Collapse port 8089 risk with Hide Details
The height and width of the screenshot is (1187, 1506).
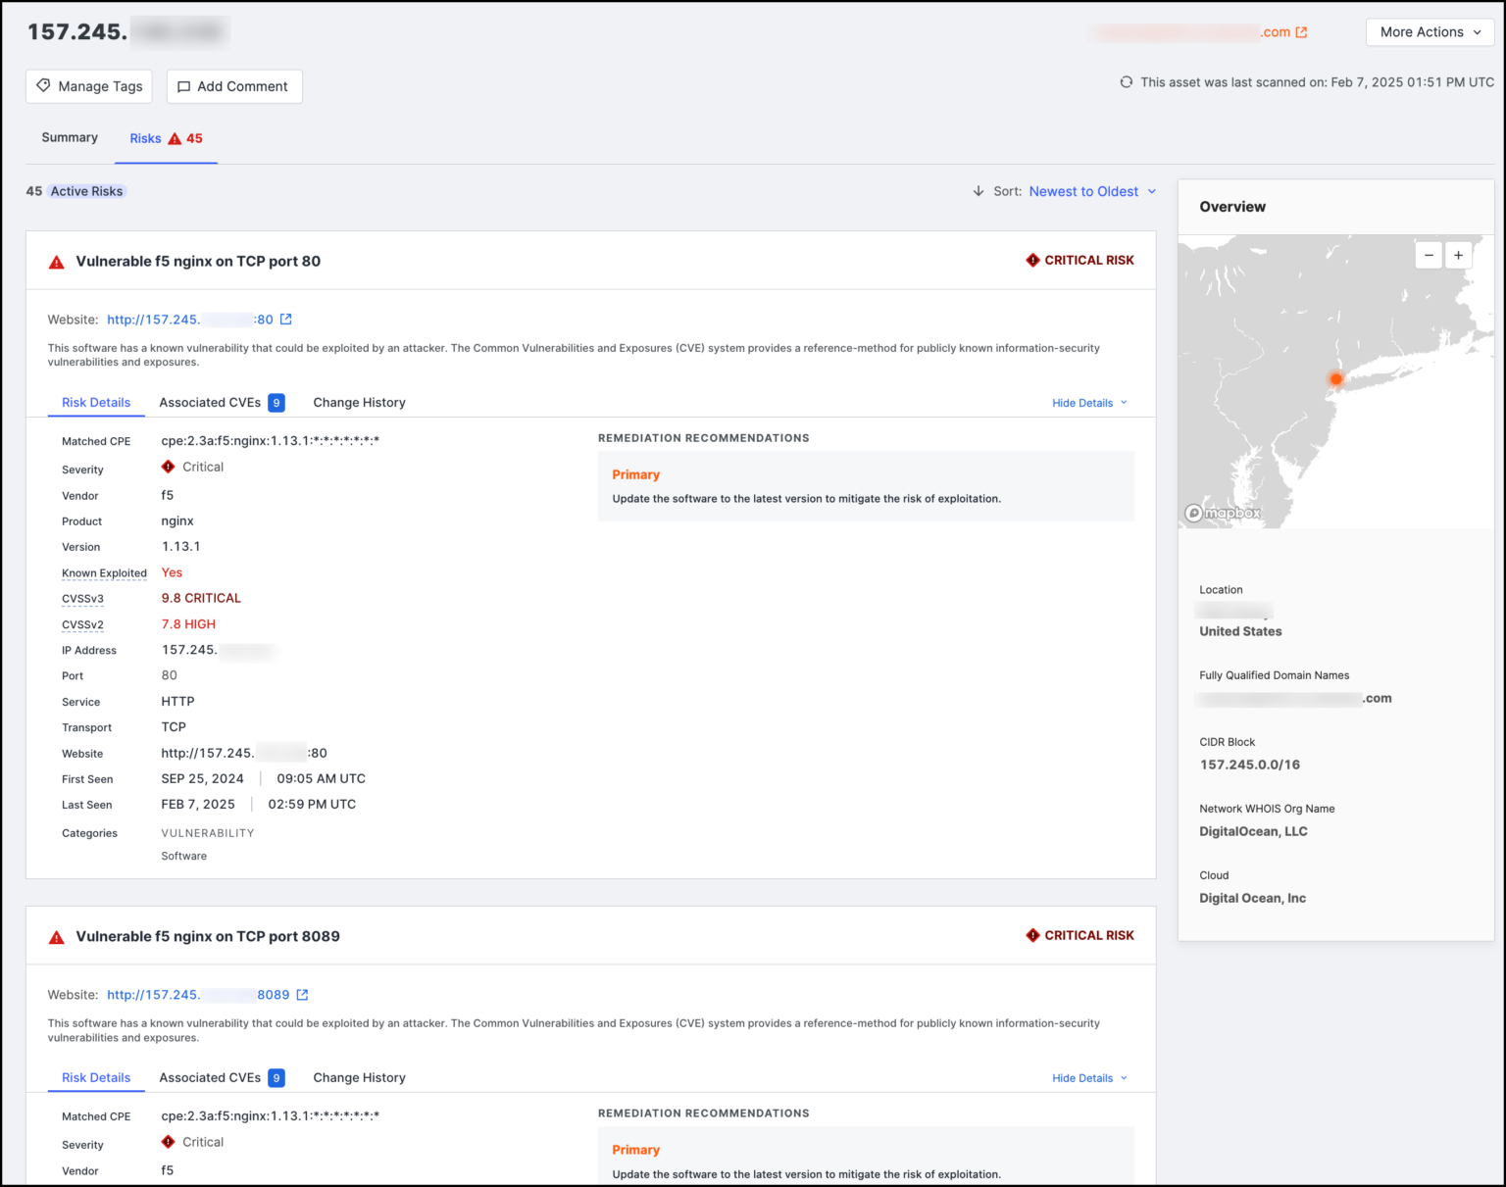(1089, 1078)
